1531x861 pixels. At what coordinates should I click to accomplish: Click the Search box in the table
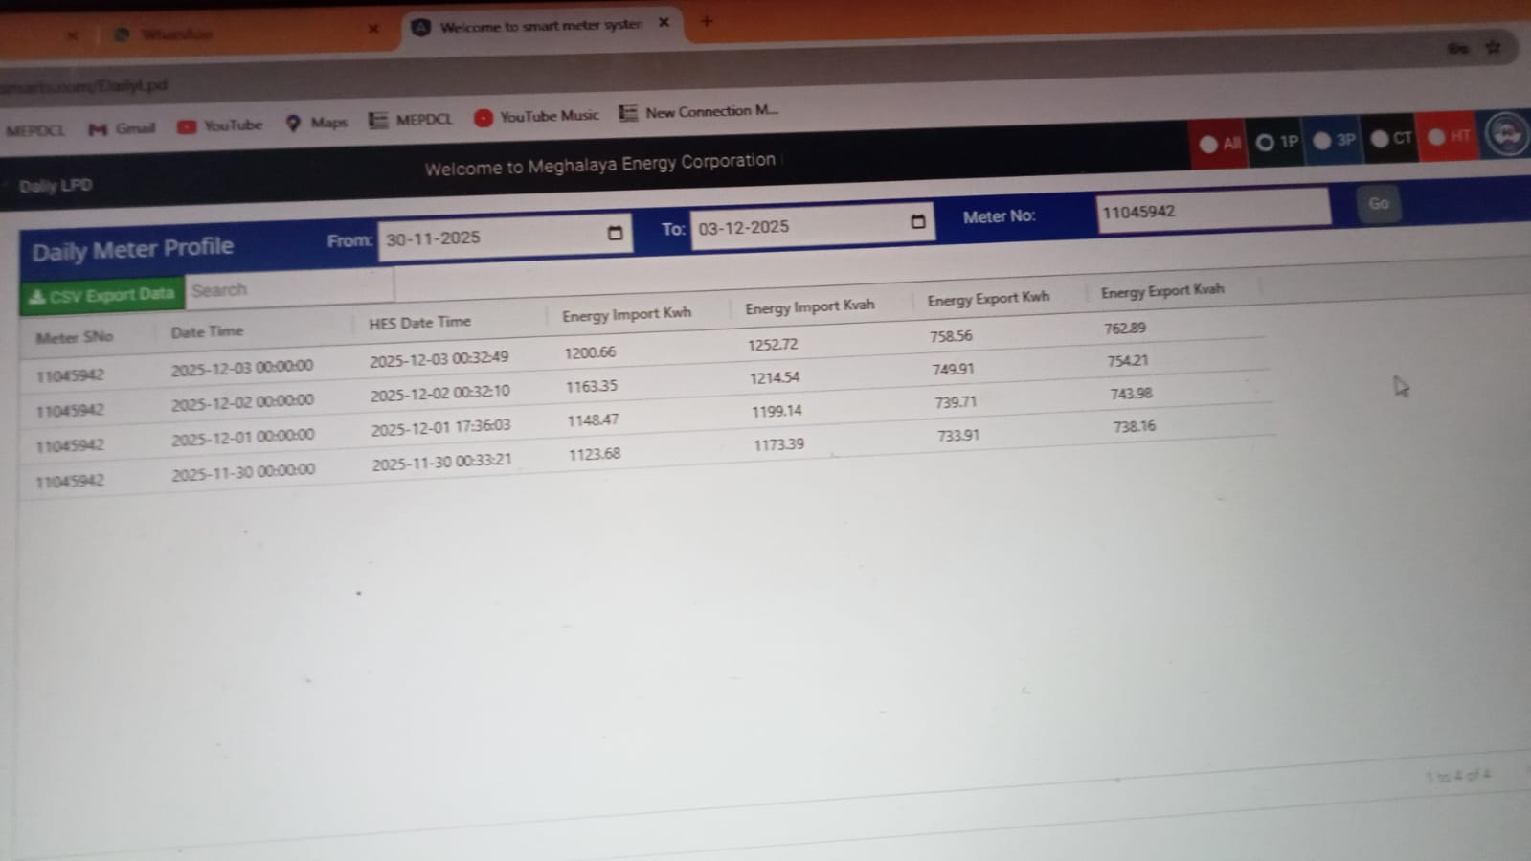pyautogui.click(x=289, y=288)
